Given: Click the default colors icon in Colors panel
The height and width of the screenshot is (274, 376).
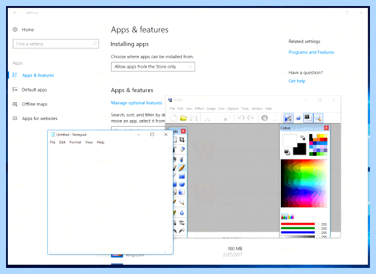Looking at the screenshot, I should tap(287, 152).
